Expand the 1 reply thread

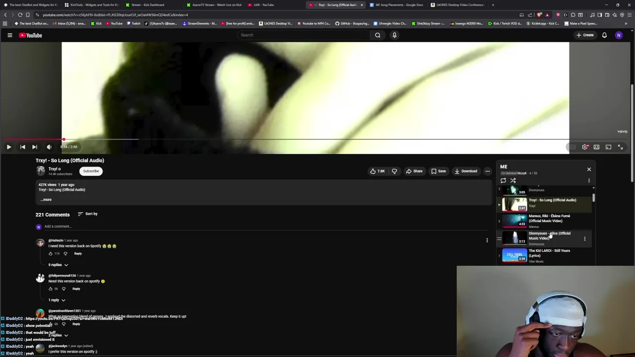coord(57,300)
